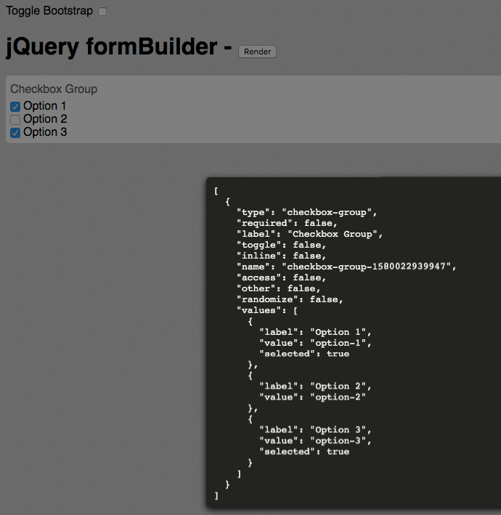Click the "value": "option-3" JSON line

315,440
